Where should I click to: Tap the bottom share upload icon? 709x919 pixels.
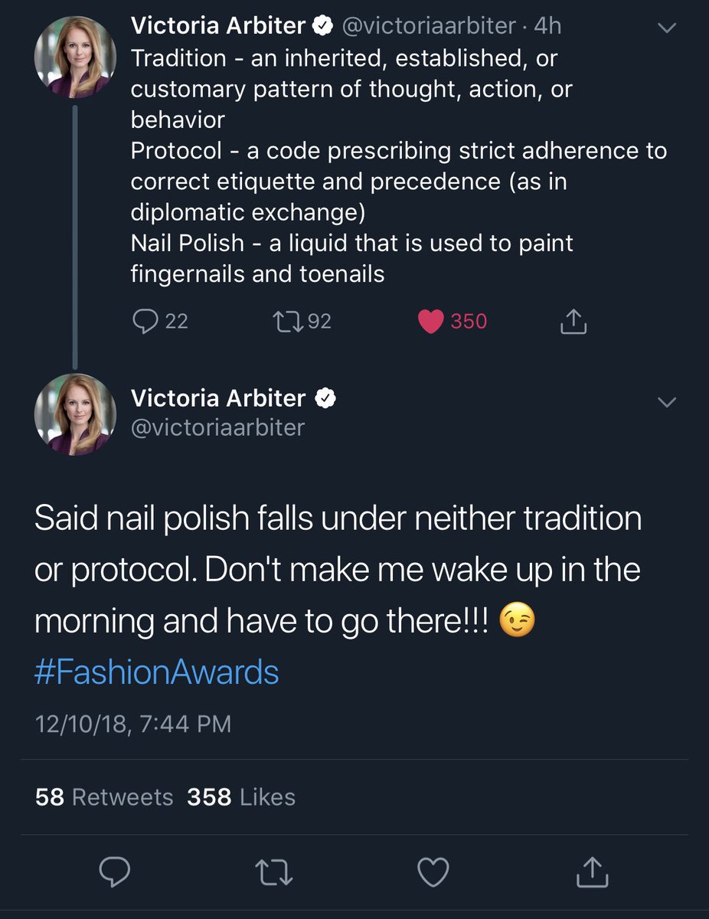pos(591,872)
